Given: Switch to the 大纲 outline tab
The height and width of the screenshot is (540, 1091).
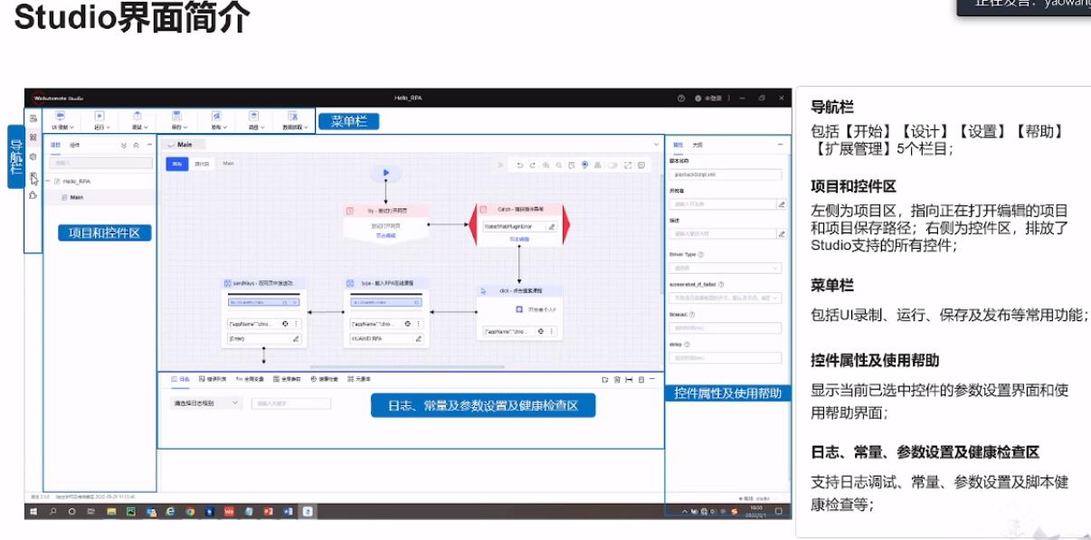Looking at the screenshot, I should (x=697, y=145).
